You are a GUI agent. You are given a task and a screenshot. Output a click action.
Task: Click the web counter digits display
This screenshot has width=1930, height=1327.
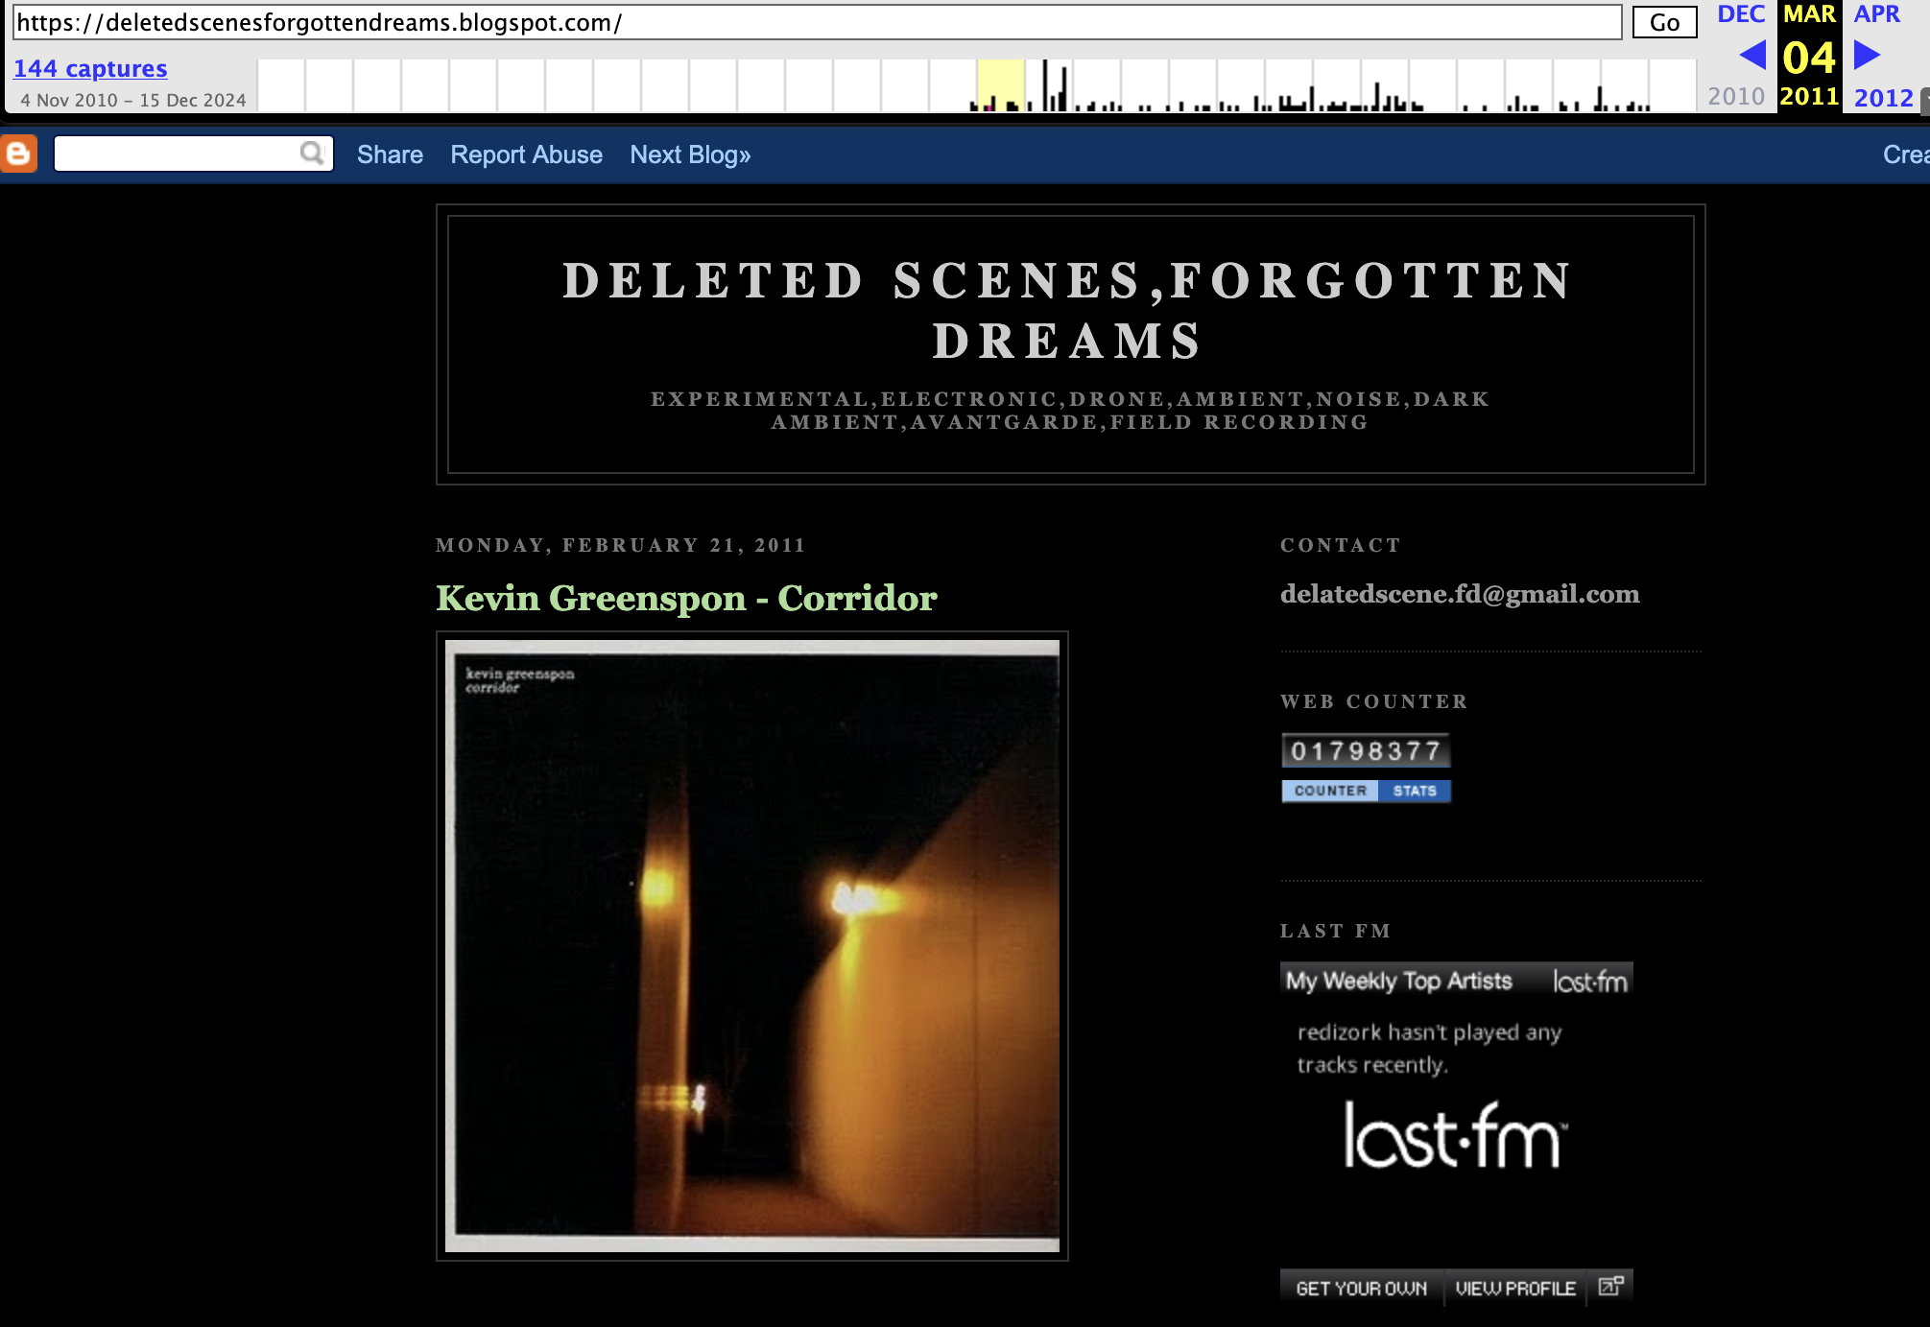pos(1365,750)
